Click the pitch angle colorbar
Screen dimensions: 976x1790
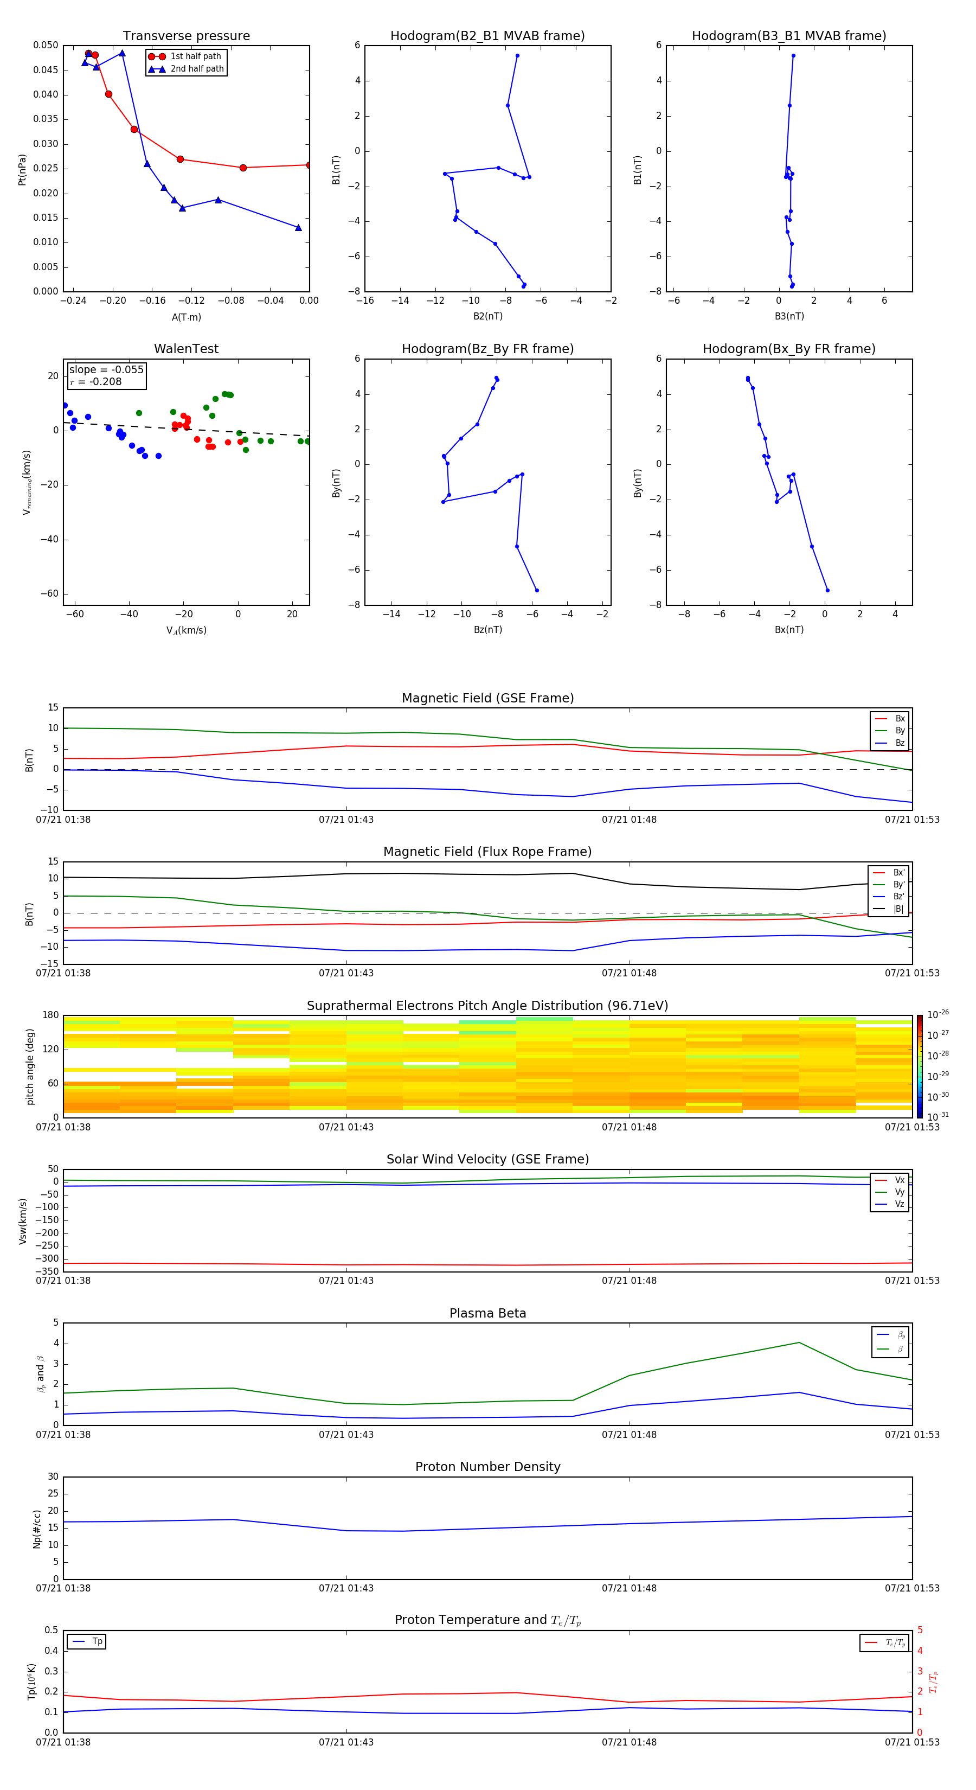point(920,1066)
